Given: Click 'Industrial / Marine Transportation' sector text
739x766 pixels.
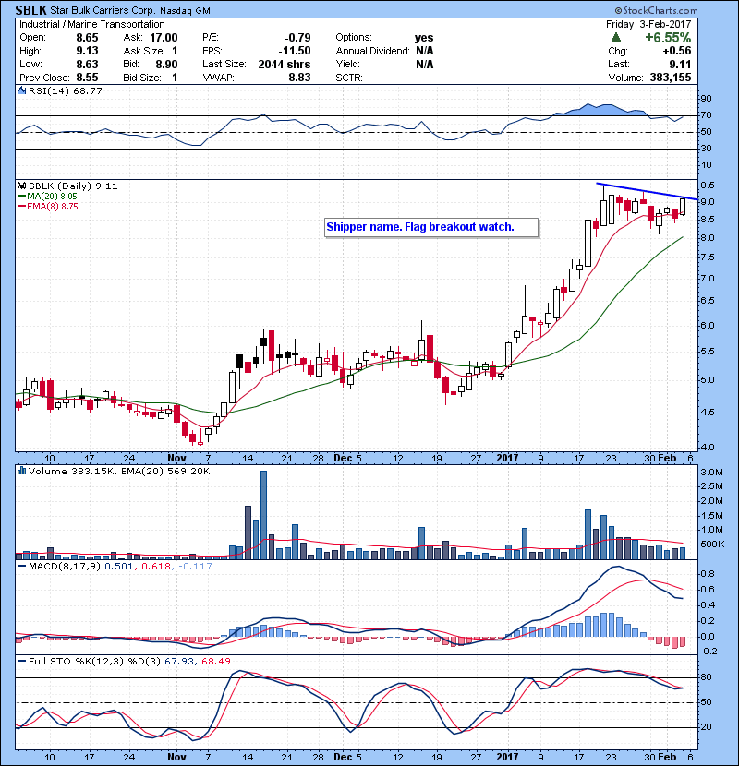Looking at the screenshot, I should (x=92, y=24).
